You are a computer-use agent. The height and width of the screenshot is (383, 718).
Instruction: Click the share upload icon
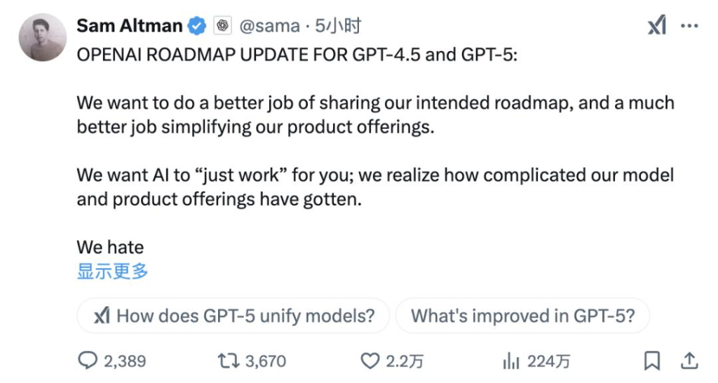pos(690,361)
